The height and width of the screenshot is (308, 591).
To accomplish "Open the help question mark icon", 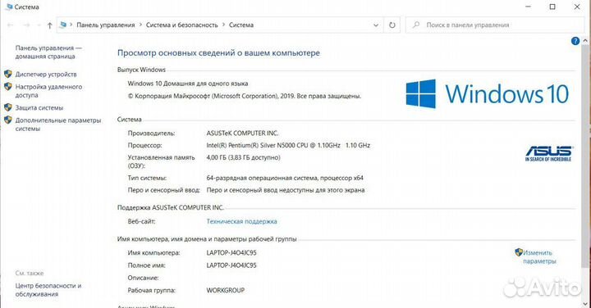I will click(x=575, y=41).
